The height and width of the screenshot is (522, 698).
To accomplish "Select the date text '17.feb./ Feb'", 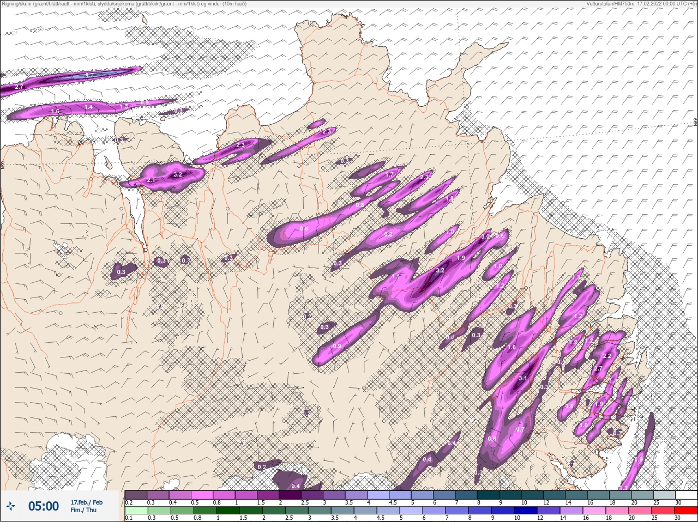I will tap(86, 502).
